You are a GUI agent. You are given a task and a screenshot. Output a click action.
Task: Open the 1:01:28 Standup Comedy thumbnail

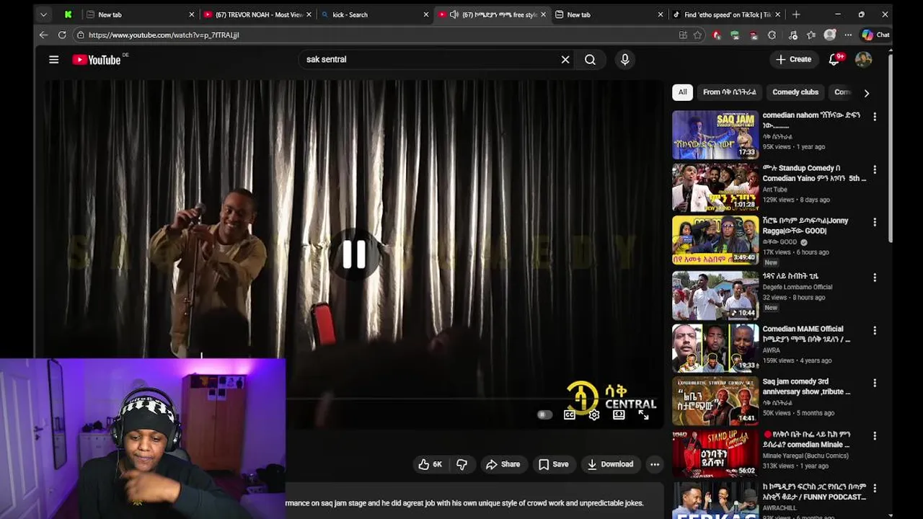coord(715,187)
